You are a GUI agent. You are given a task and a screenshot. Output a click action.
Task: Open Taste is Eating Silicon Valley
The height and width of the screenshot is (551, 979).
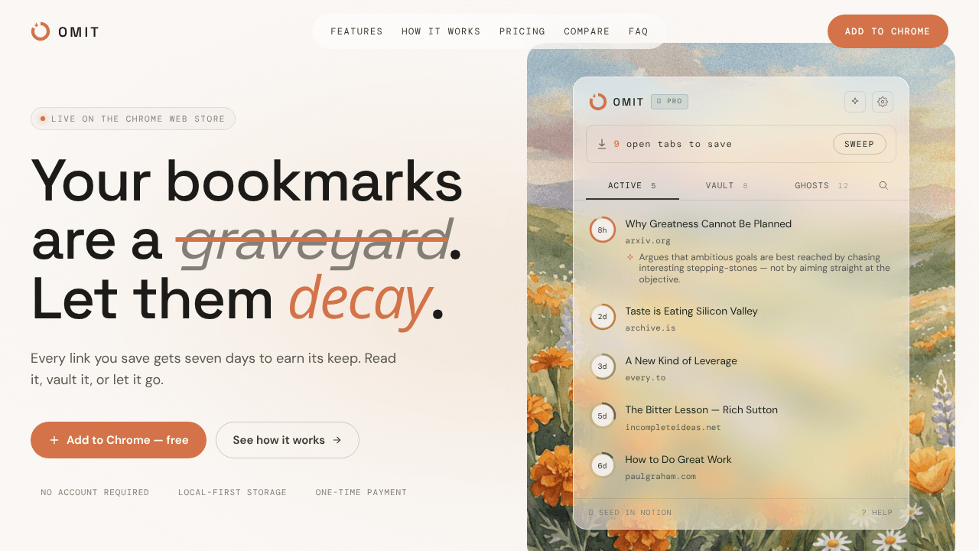click(x=691, y=311)
